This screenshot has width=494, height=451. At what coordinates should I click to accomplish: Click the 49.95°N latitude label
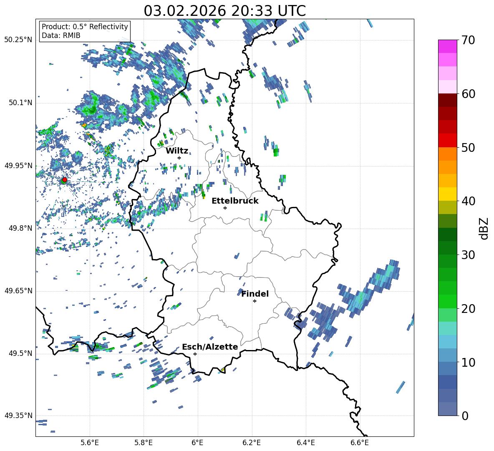[x=18, y=165]
